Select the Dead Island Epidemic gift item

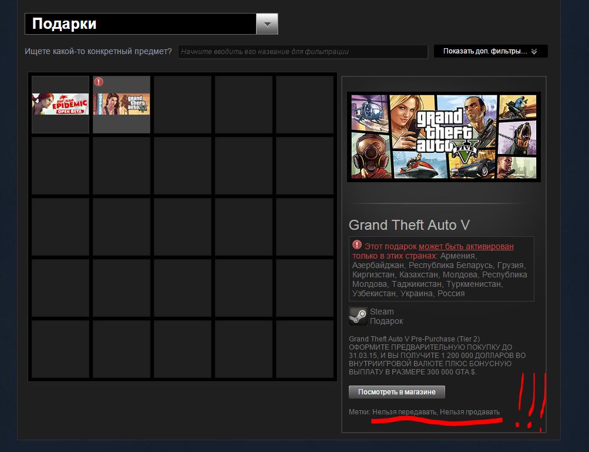[60, 105]
